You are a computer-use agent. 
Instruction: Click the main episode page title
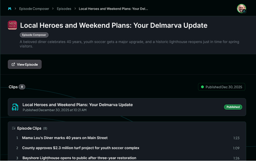click(114, 25)
